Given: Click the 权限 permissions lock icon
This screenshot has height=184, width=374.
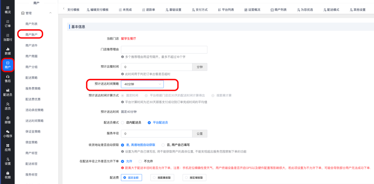Looking at the screenshot, I should coord(8,175).
